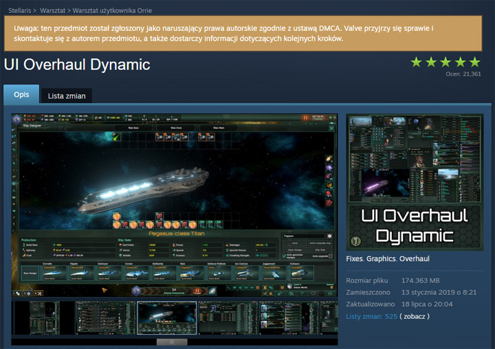This screenshot has height=349, width=495.
Task: Open the Opis tab
Action: tap(21, 95)
